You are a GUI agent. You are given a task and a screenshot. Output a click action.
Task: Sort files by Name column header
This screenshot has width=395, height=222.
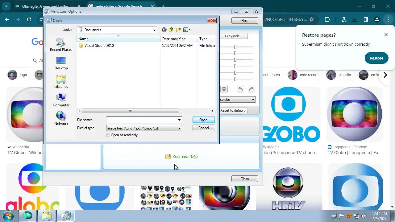tap(118, 39)
